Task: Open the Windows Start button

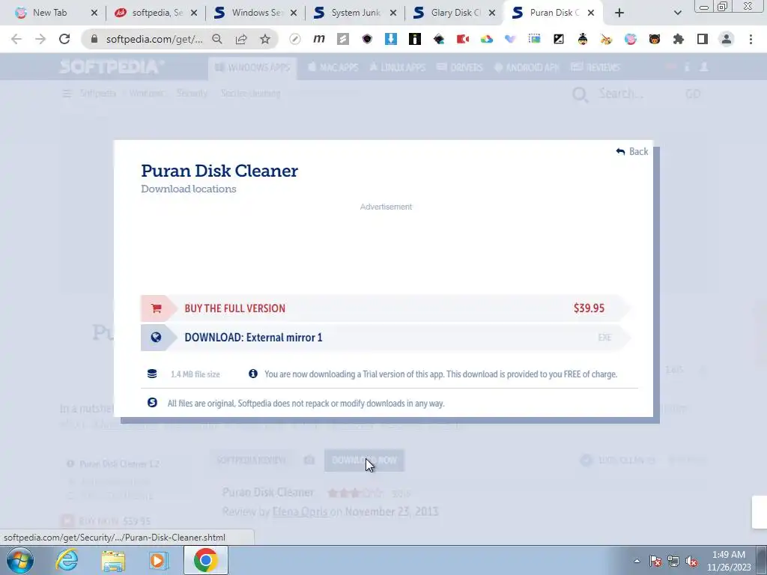Action: pyautogui.click(x=20, y=560)
